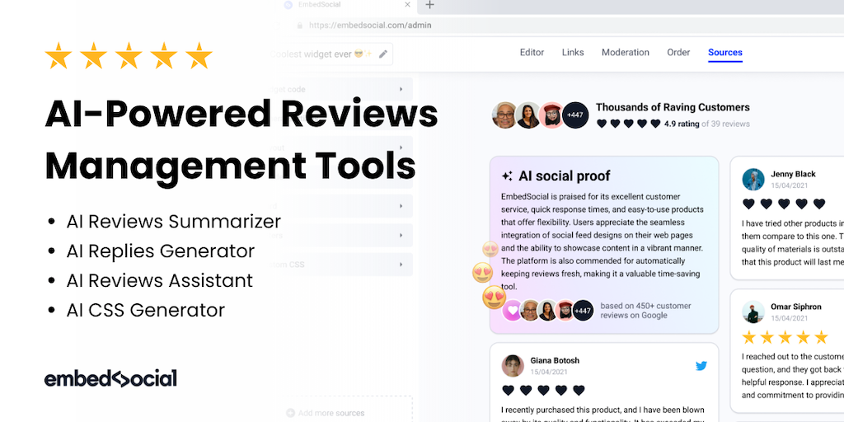
Task: Click the pink heart circle in AI card
Action: [513, 311]
